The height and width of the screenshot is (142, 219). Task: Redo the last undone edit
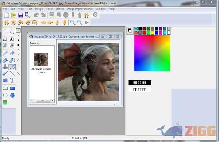pyautogui.click(x=43, y=15)
